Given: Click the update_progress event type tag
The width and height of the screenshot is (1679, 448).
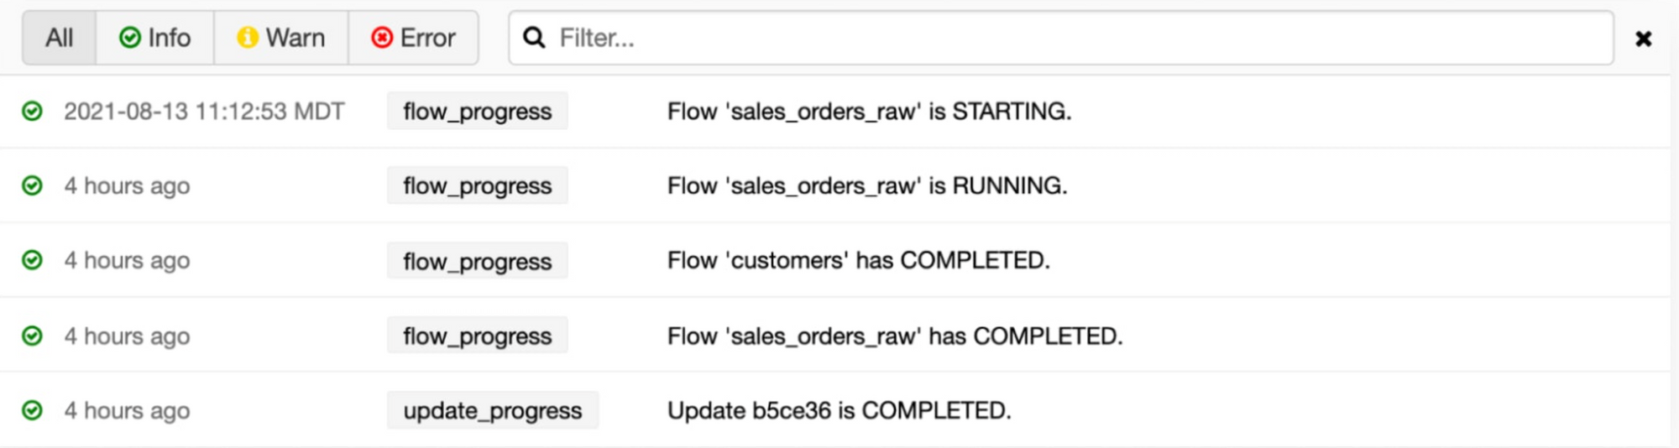Looking at the screenshot, I should pyautogui.click(x=492, y=410).
